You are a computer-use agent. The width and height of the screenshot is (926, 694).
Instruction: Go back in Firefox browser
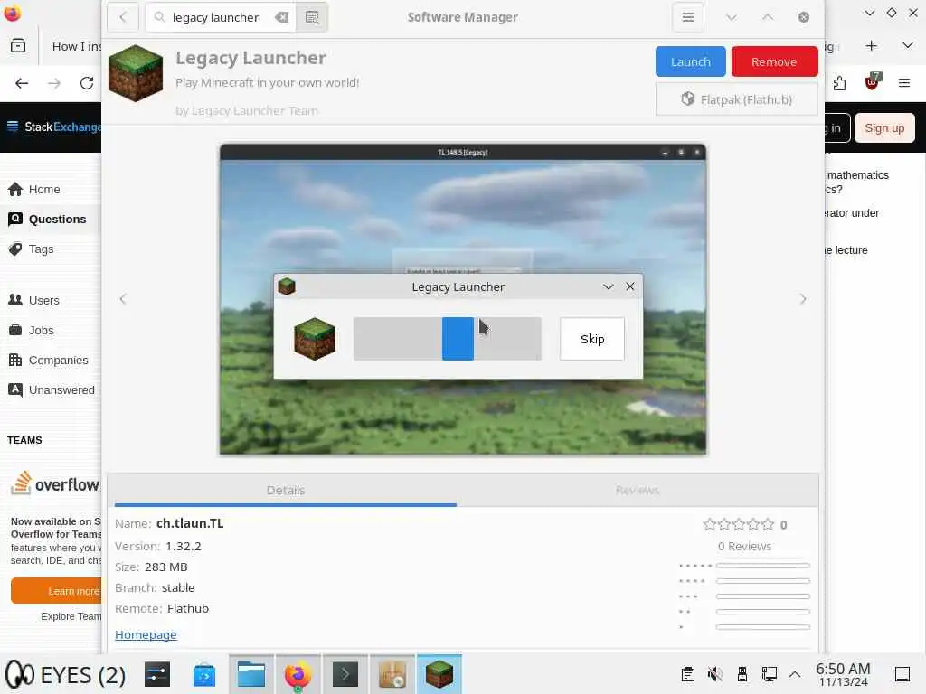coord(22,83)
